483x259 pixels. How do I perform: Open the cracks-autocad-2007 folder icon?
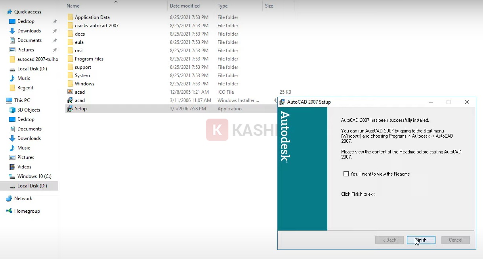point(70,26)
